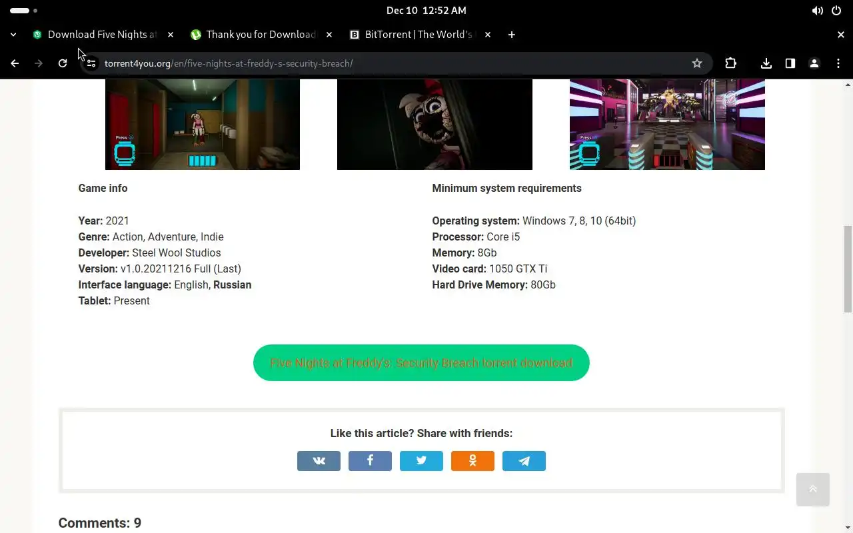Share article on VK
This screenshot has width=853, height=533.
click(319, 461)
